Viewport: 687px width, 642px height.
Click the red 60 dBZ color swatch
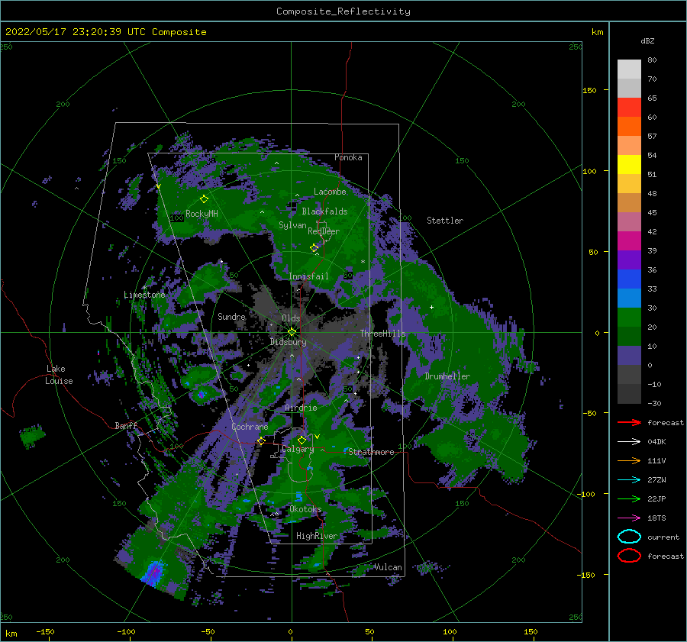[629, 108]
